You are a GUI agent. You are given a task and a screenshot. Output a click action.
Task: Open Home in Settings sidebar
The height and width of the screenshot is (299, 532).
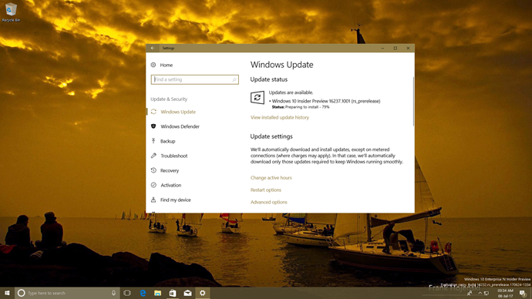point(167,65)
